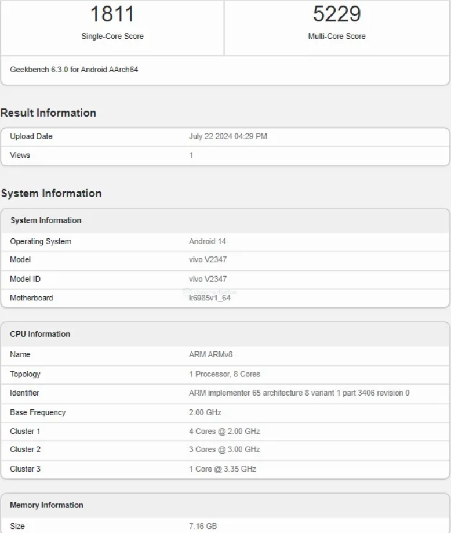Click Cluster 1 value 4 Cores @ 2.00 GHz
Screen dimensions: 451x533
[224, 432]
